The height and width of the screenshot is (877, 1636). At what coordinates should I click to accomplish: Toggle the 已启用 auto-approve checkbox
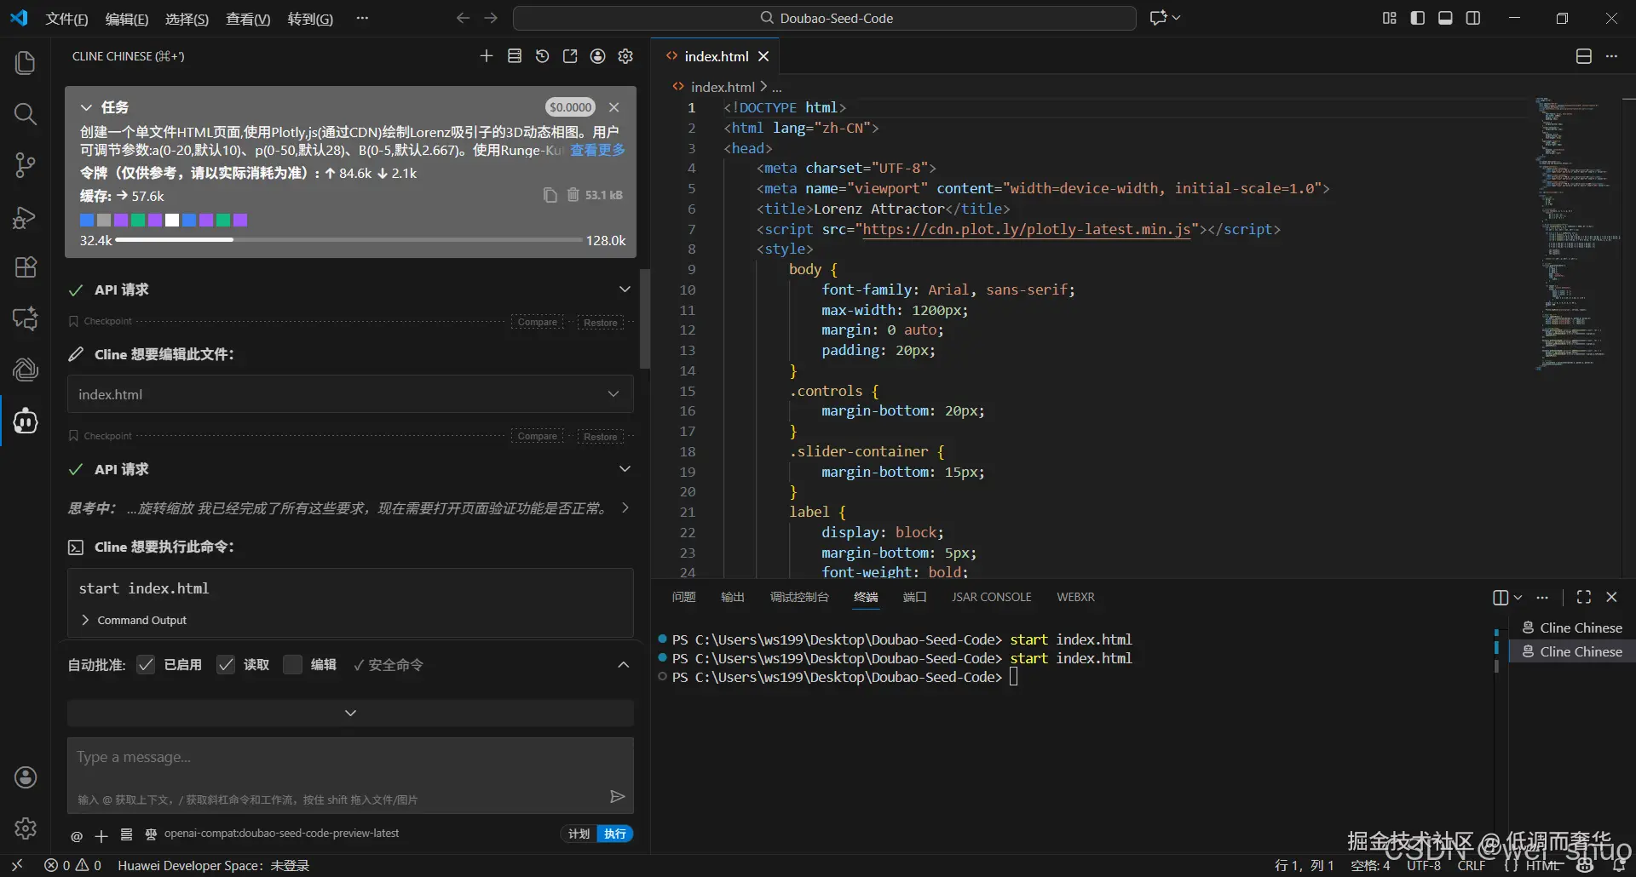tap(147, 665)
